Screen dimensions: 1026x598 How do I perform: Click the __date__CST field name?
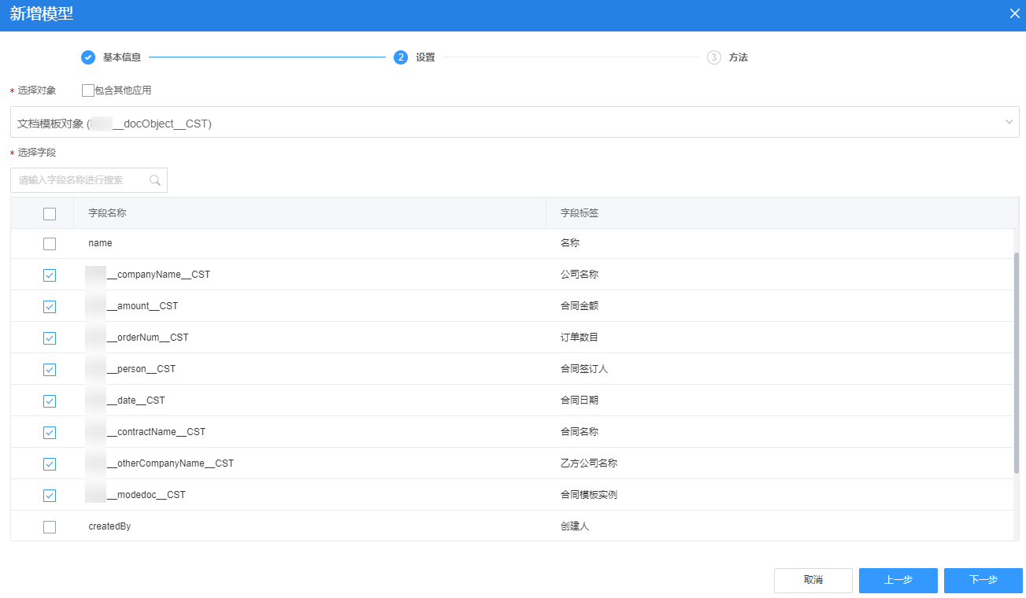125,401
